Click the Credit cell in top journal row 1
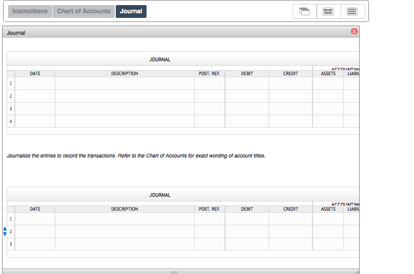414x274 pixels. (291, 83)
